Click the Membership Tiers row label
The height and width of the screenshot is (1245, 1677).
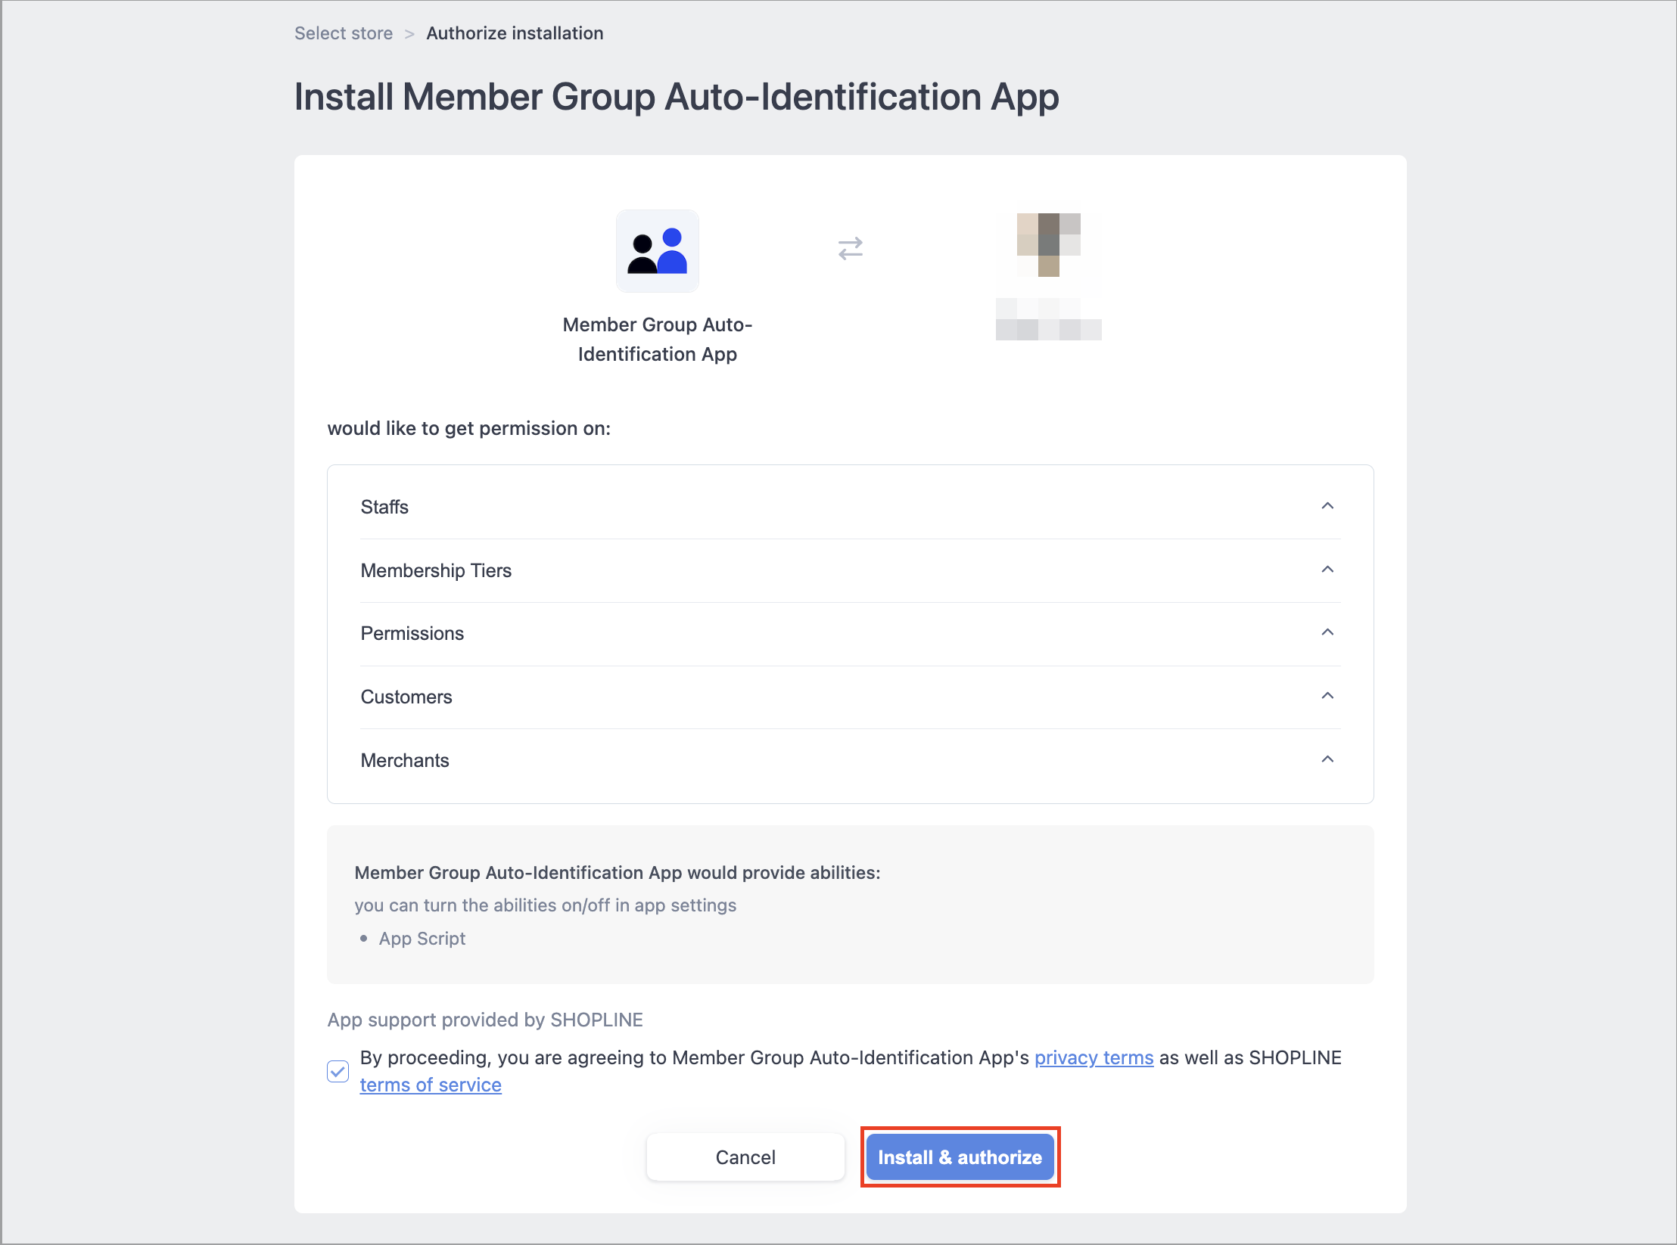[x=436, y=570]
